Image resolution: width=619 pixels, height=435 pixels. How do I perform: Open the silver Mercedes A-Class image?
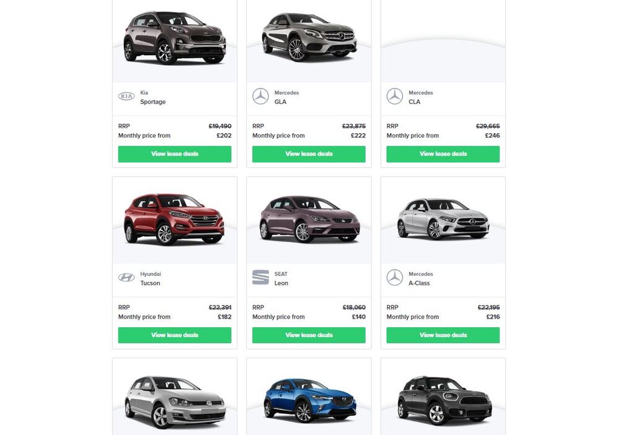tap(443, 219)
